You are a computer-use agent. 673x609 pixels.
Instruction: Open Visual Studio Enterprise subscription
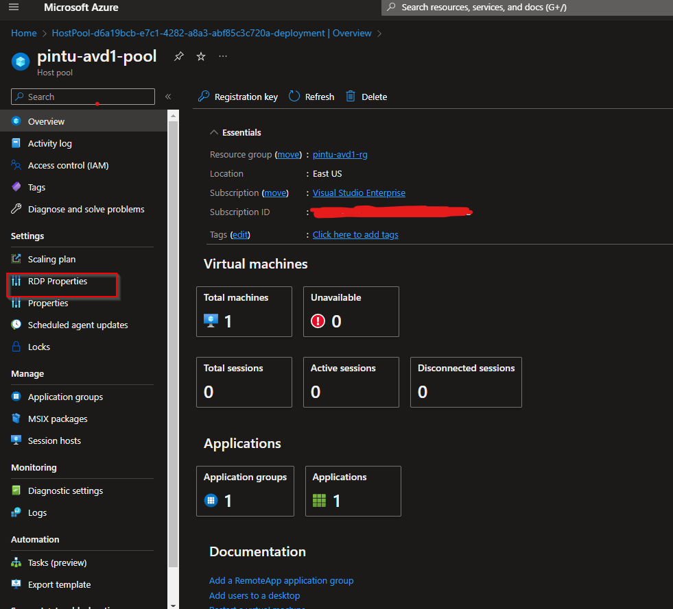[359, 193]
